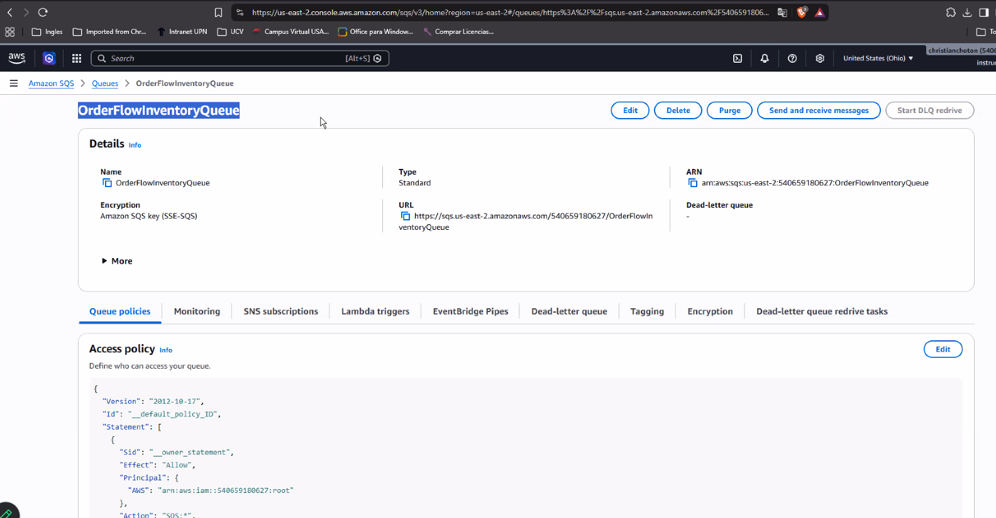Expand the More details section

pyautogui.click(x=117, y=261)
